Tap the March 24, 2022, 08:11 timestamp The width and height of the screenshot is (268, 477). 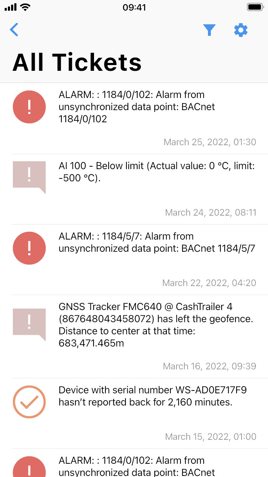pos(210,212)
